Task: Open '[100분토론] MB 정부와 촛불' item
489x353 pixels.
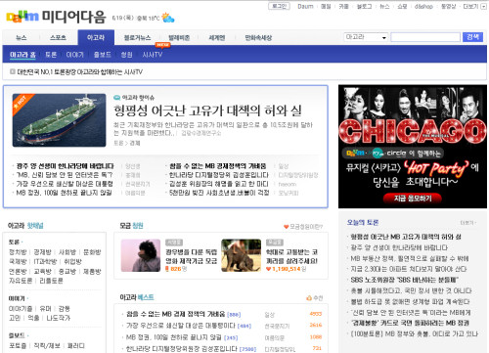Action: tap(415, 333)
